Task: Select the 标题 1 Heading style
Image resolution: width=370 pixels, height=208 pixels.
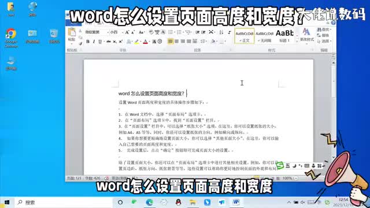Action: [x=284, y=36]
